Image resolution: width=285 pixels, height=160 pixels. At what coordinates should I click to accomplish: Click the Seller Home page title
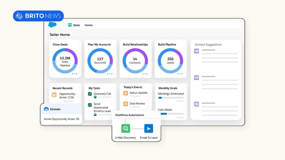60,34
